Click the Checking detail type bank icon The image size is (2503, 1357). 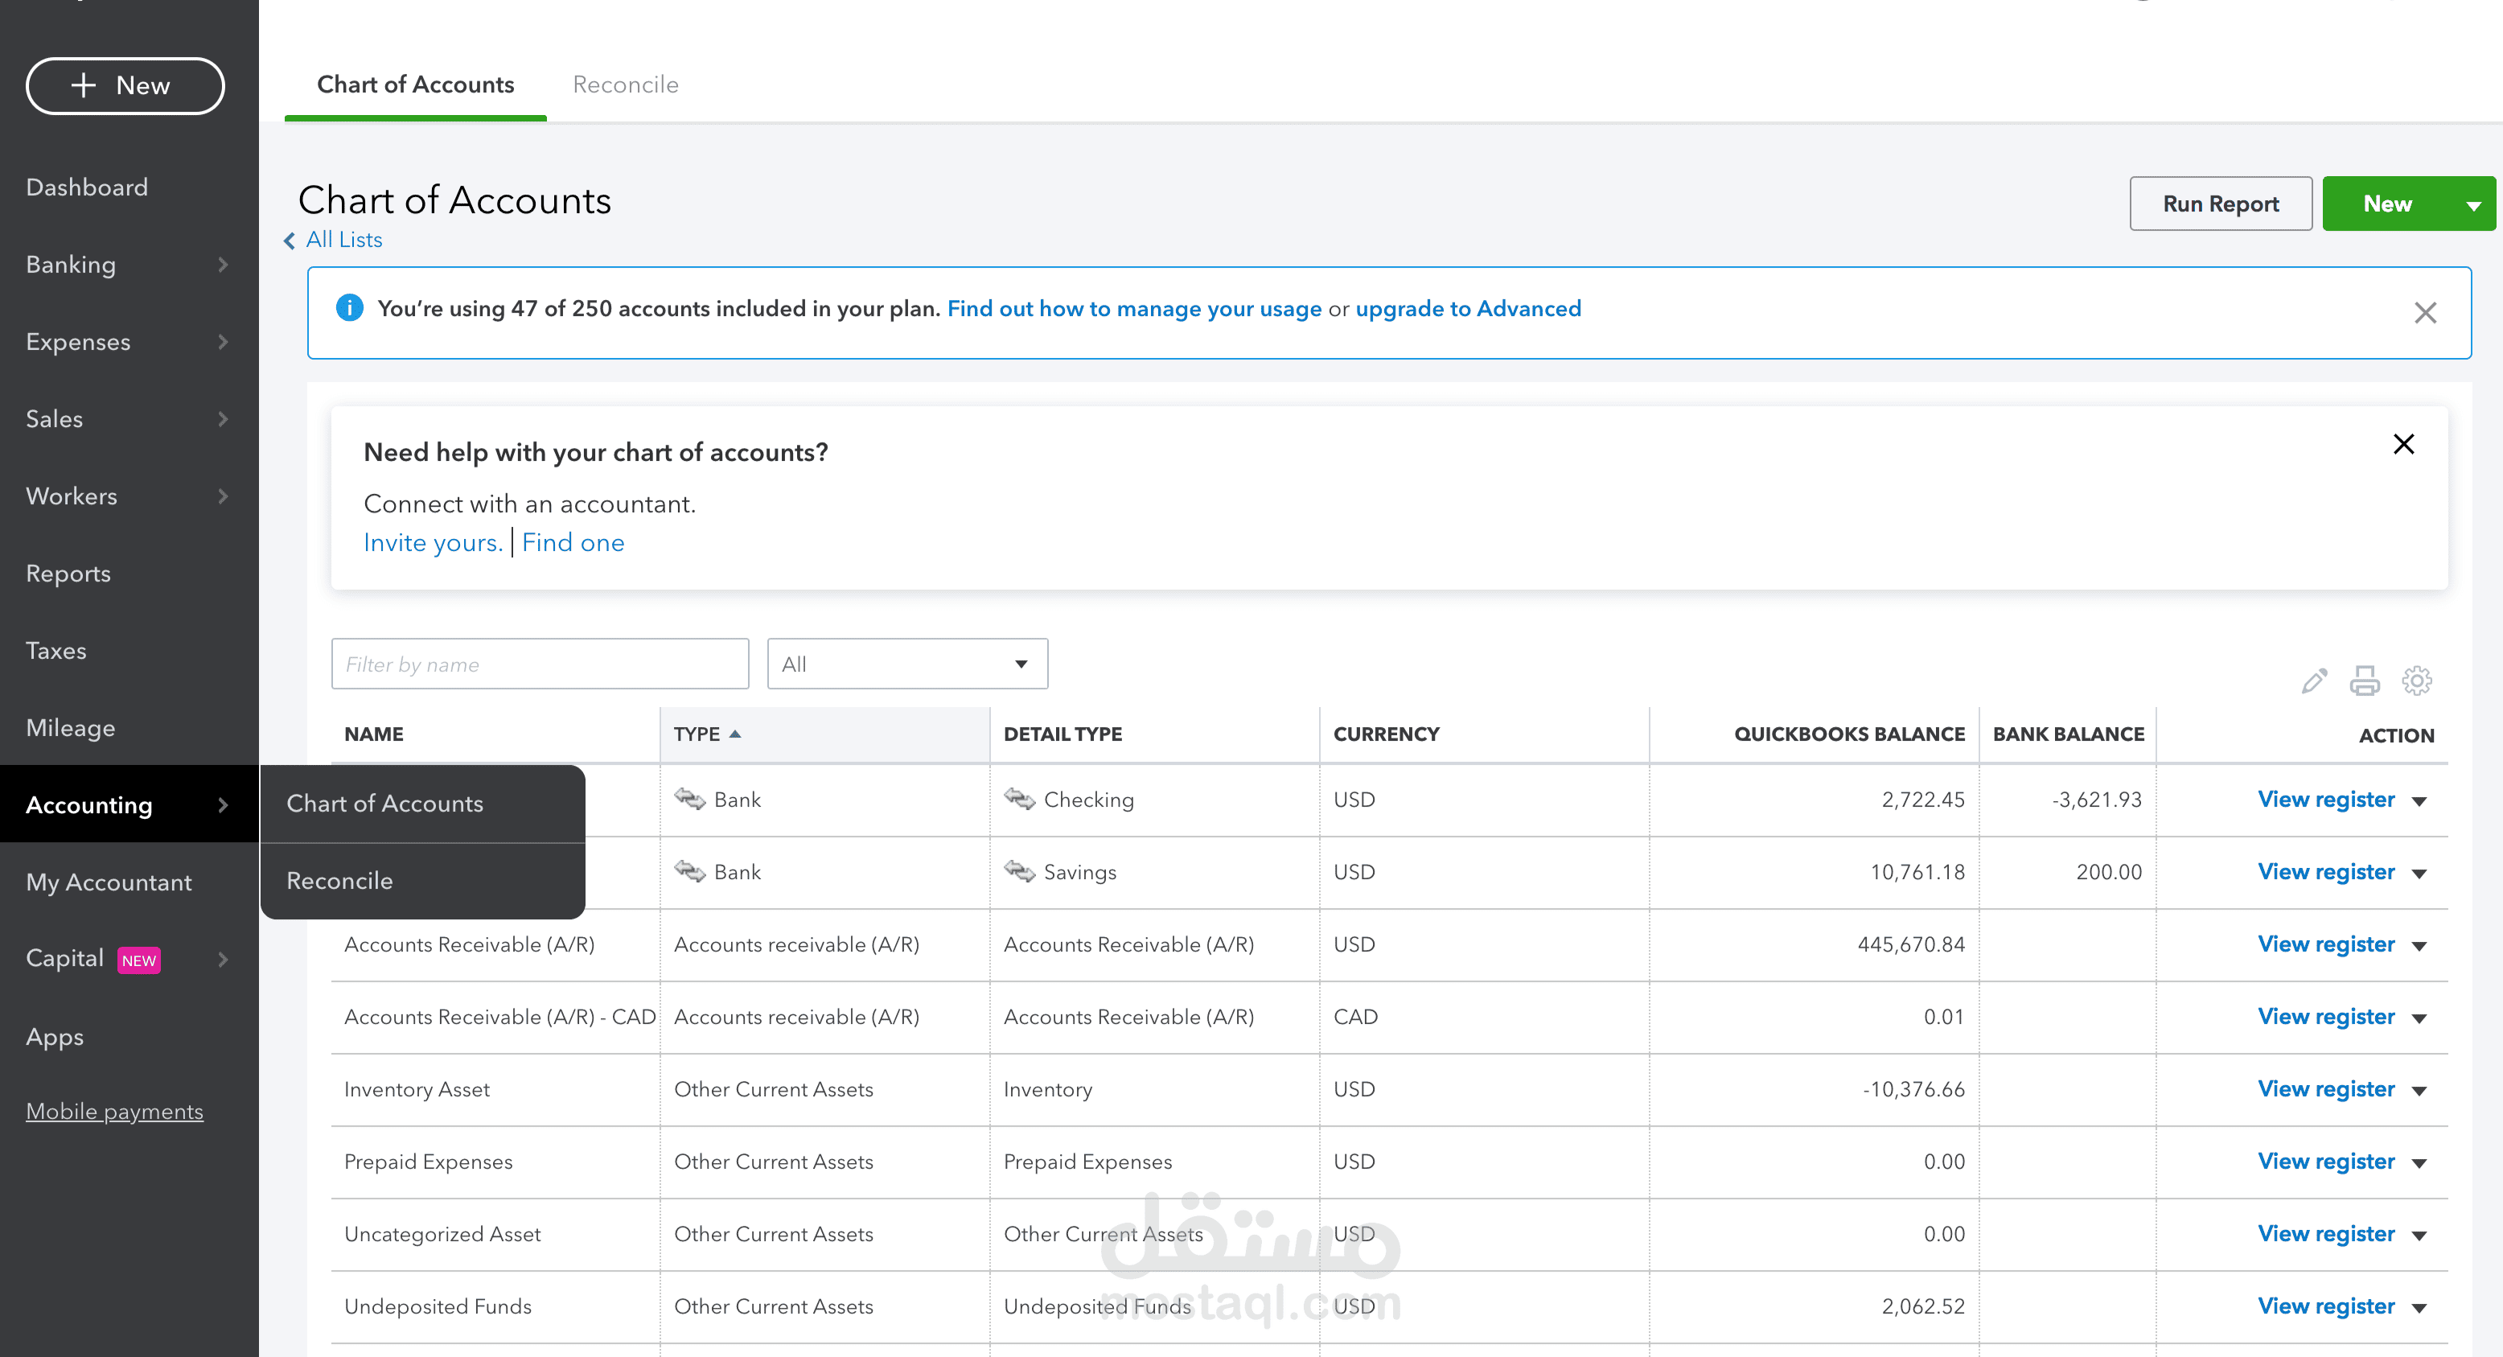pyautogui.click(x=1019, y=799)
